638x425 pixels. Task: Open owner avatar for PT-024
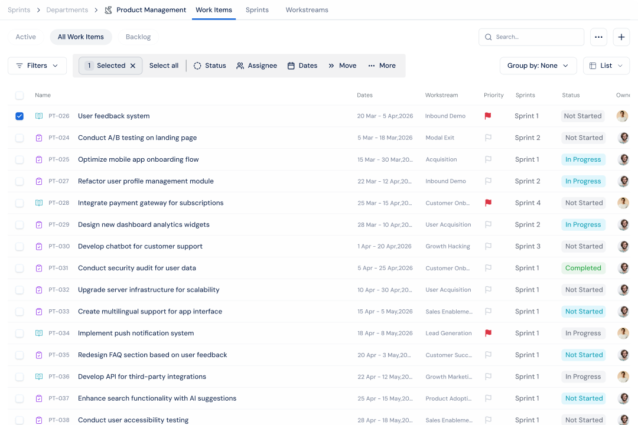623,138
